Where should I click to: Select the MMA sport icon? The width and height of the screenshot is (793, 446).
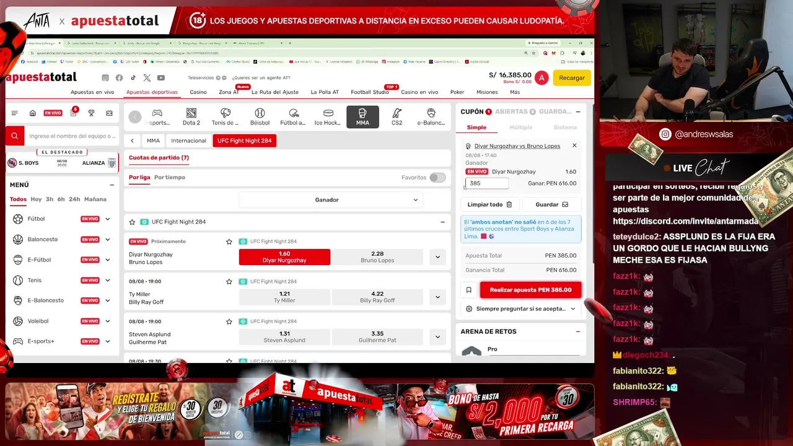[362, 116]
